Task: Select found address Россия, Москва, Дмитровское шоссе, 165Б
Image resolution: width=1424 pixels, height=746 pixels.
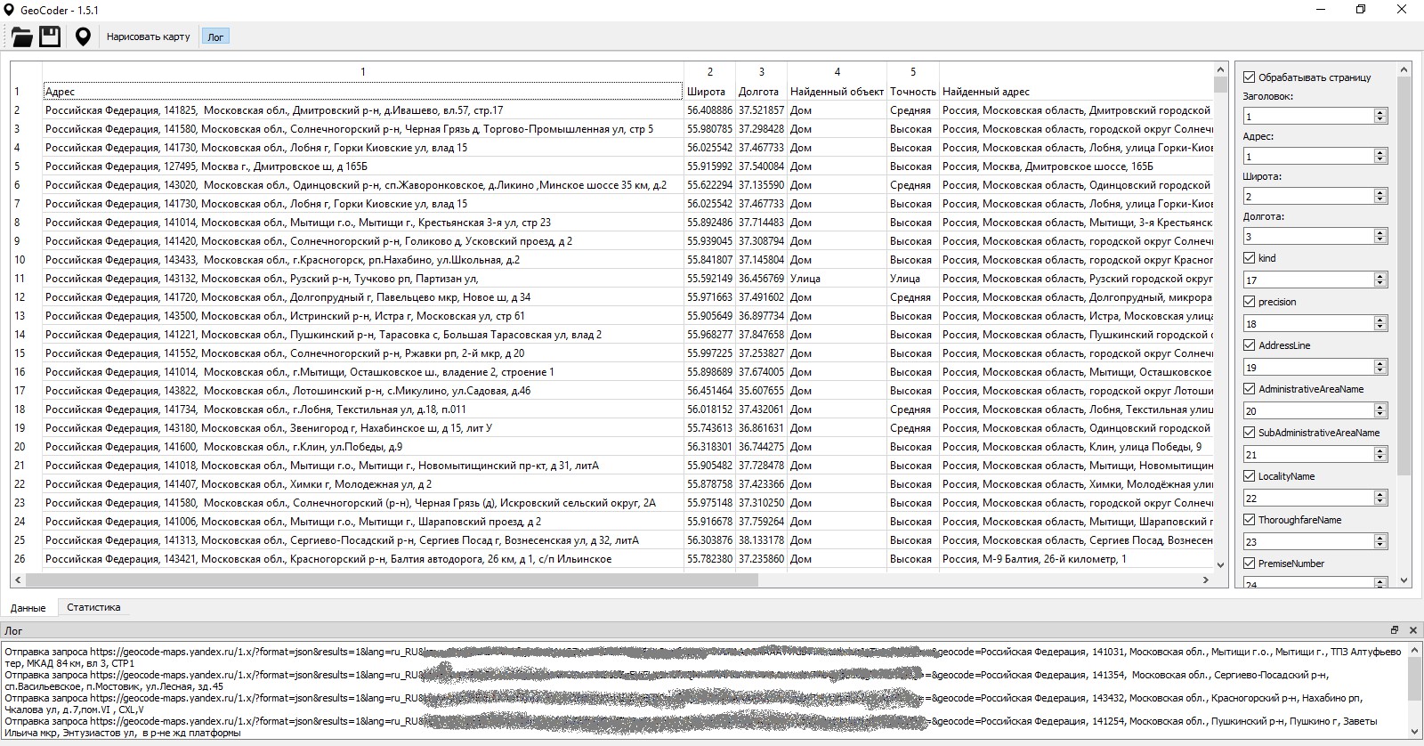Action: (x=1077, y=166)
